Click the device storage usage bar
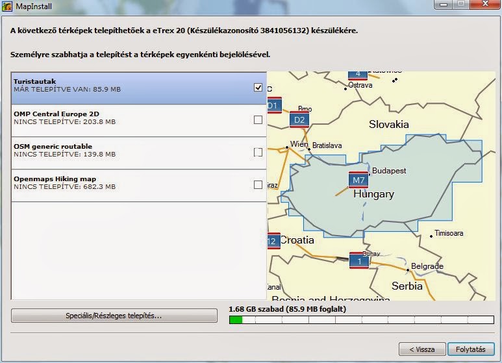Screen dimensions: 502x363 click(x=362, y=319)
